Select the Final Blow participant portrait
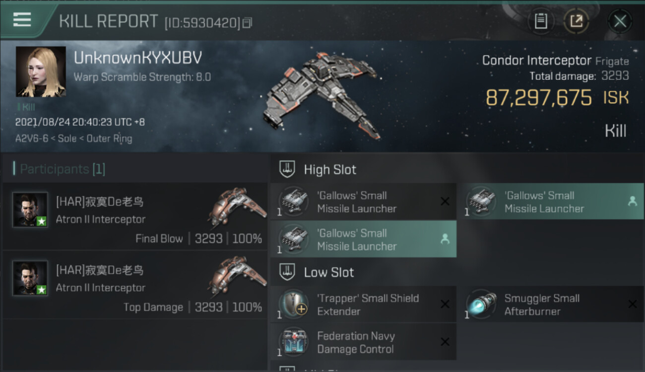The image size is (645, 372). pos(30,210)
